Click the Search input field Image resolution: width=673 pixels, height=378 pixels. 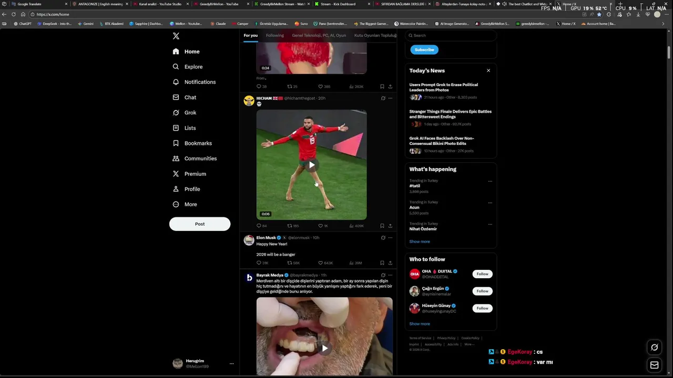451,35
